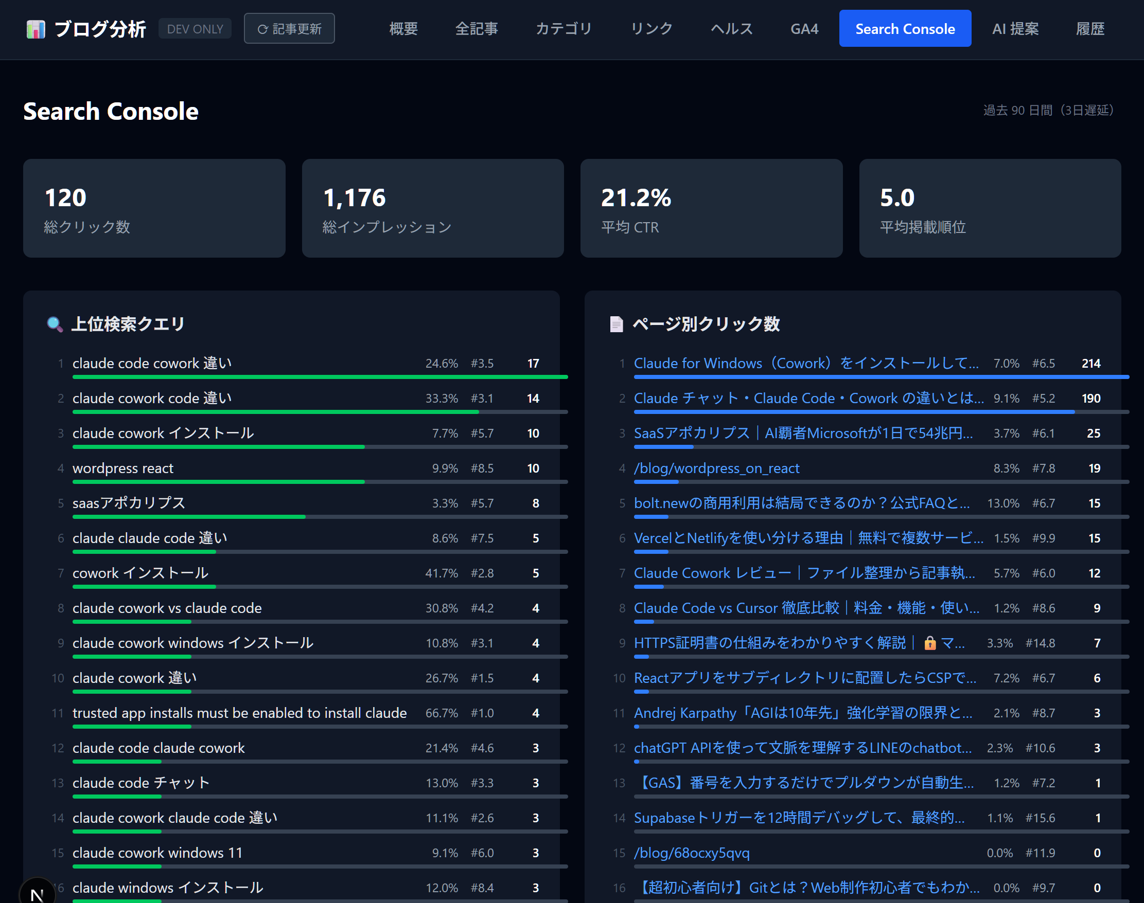Open 【超初心者向け】Gitとは article link
Viewport: 1144px width, 903px height.
tap(806, 887)
